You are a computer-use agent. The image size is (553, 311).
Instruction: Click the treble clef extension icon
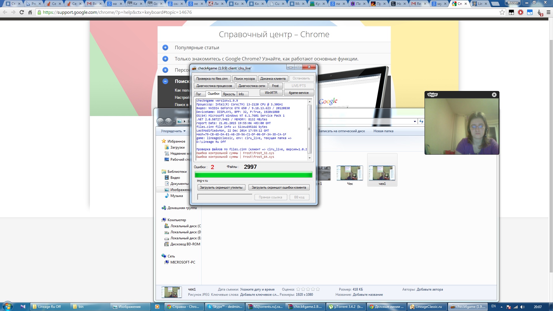click(x=540, y=12)
